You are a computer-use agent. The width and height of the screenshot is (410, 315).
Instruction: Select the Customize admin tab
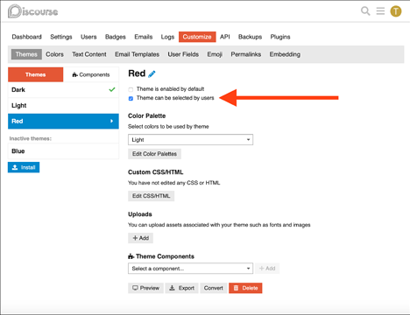click(x=197, y=37)
